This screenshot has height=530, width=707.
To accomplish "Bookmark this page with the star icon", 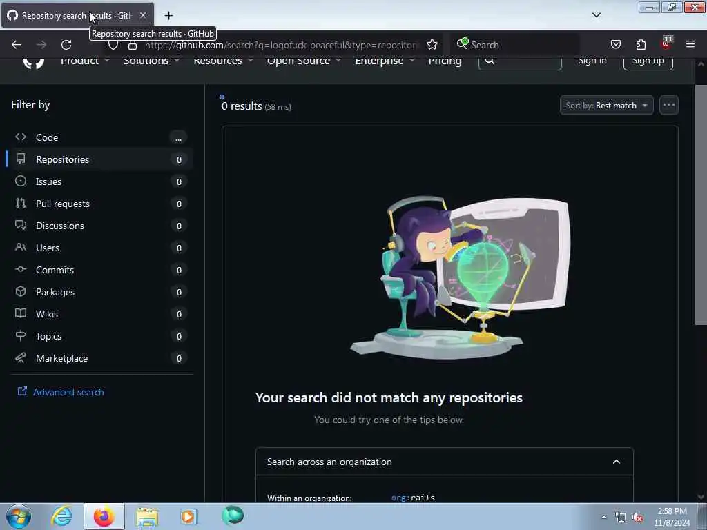I will click(x=432, y=44).
